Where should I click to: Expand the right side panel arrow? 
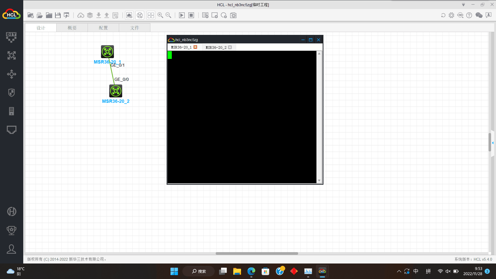[x=493, y=143]
